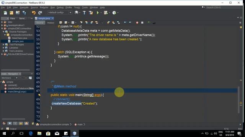
Task: Click the Projects panel horizontal scrollbar
Action: (15, 70)
